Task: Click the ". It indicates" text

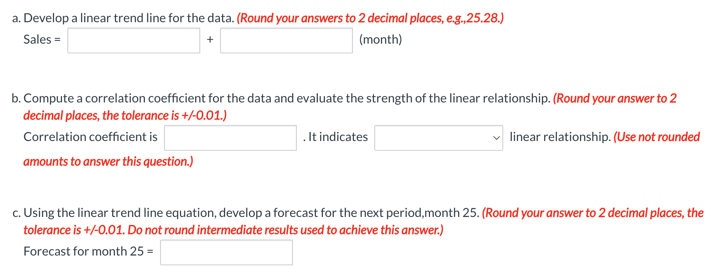Action: tap(335, 137)
